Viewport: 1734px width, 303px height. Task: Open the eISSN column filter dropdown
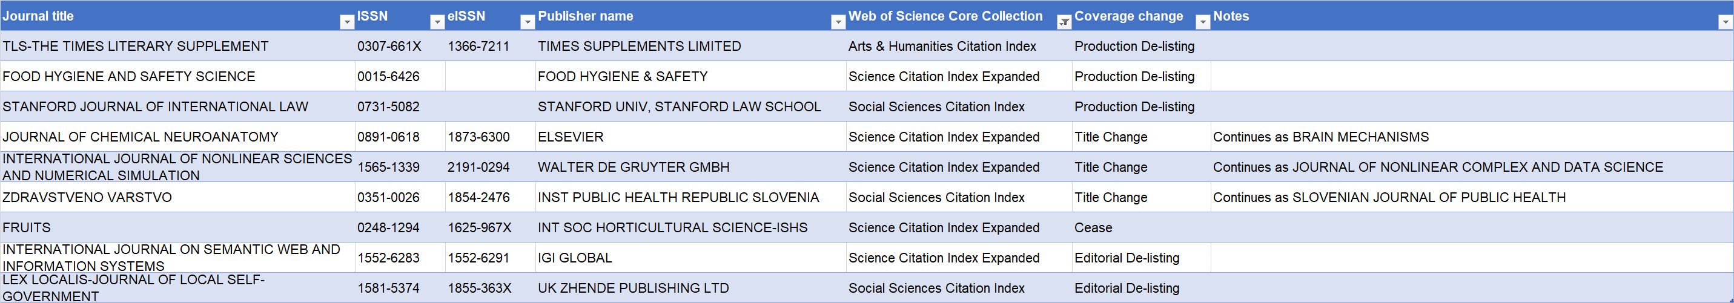click(528, 22)
